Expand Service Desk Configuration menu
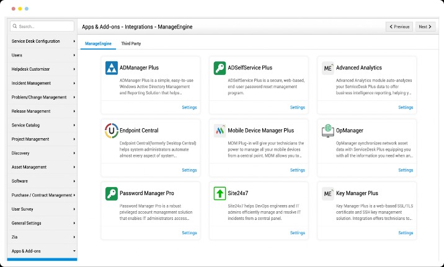Image resolution: width=444 pixels, height=267 pixels. 42,41
